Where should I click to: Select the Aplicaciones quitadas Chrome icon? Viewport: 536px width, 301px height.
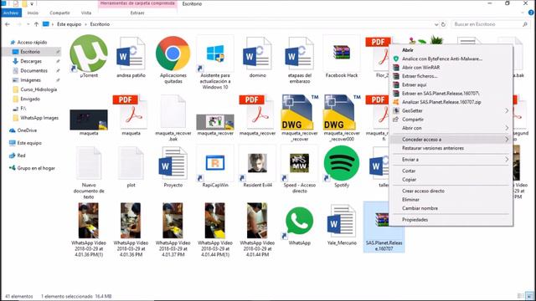(x=173, y=54)
